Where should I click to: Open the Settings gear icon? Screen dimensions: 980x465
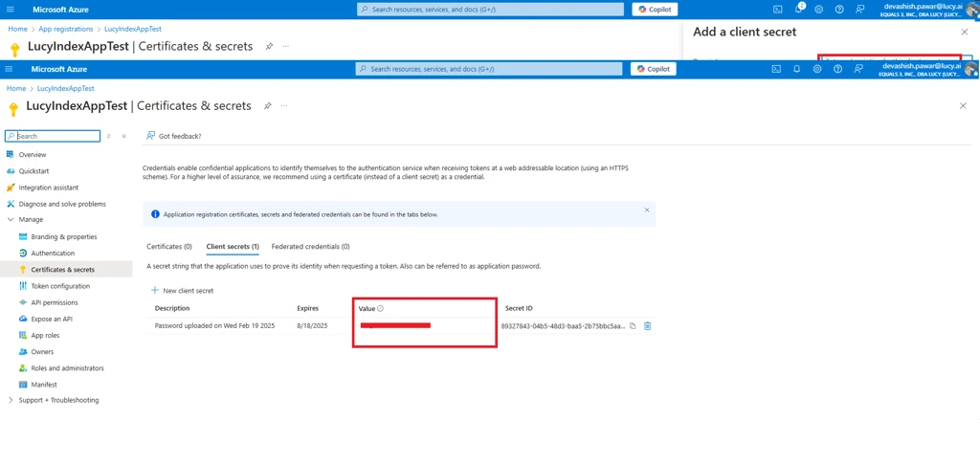tap(817, 69)
